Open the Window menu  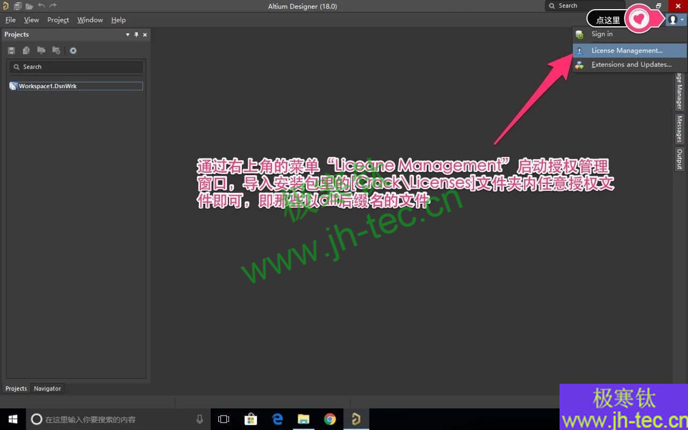90,20
